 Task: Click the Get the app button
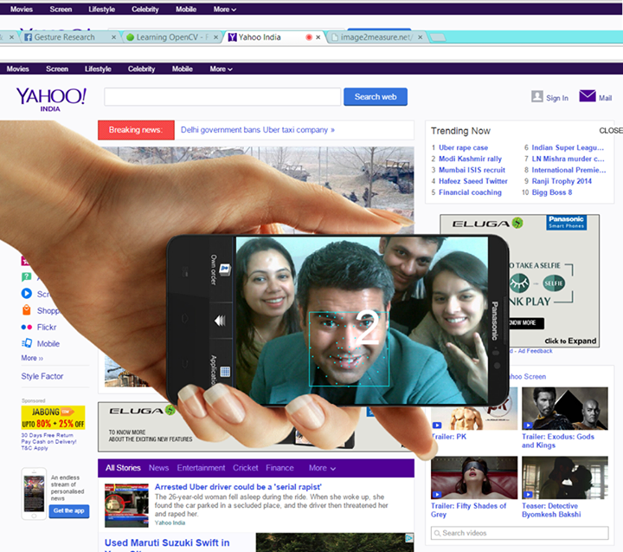pos(68,511)
